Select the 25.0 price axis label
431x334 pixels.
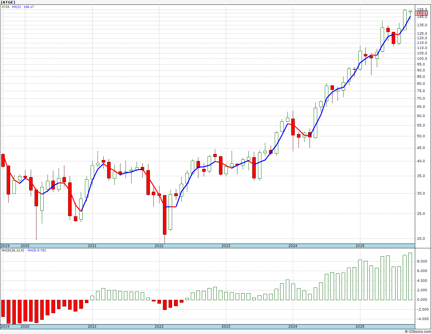coord(421,214)
